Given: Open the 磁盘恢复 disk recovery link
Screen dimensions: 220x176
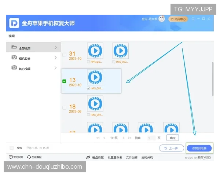Looking at the screenshot, I should coord(98,157).
